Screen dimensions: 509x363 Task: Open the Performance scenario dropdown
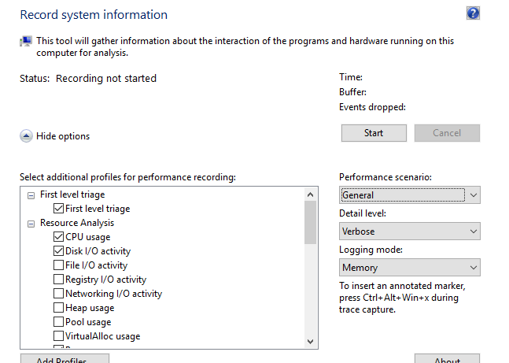(409, 195)
